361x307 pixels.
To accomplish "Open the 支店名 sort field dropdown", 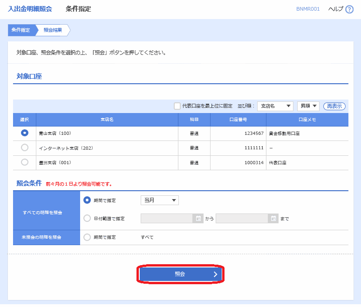I will click(275, 106).
